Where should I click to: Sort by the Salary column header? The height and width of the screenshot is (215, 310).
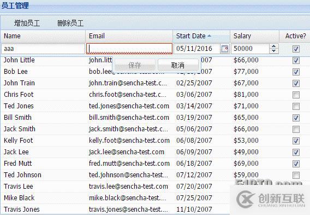[x=255, y=36]
